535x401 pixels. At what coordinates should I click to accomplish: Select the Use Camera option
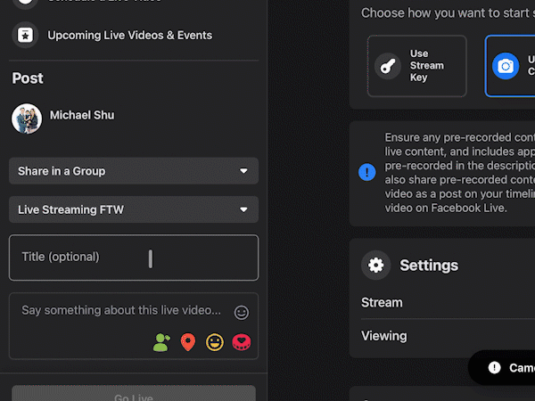[510, 66]
